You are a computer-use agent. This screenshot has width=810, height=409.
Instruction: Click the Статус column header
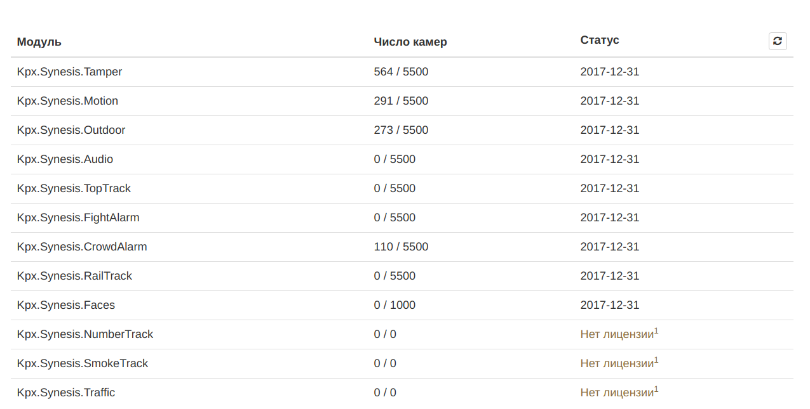pos(600,40)
